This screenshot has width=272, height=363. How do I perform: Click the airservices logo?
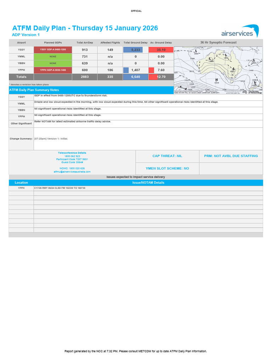240,31
